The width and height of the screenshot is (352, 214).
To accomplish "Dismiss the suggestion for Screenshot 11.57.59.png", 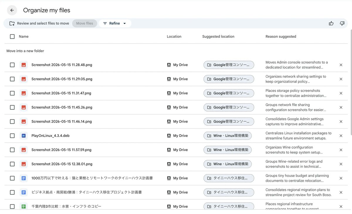I will click(341, 150).
